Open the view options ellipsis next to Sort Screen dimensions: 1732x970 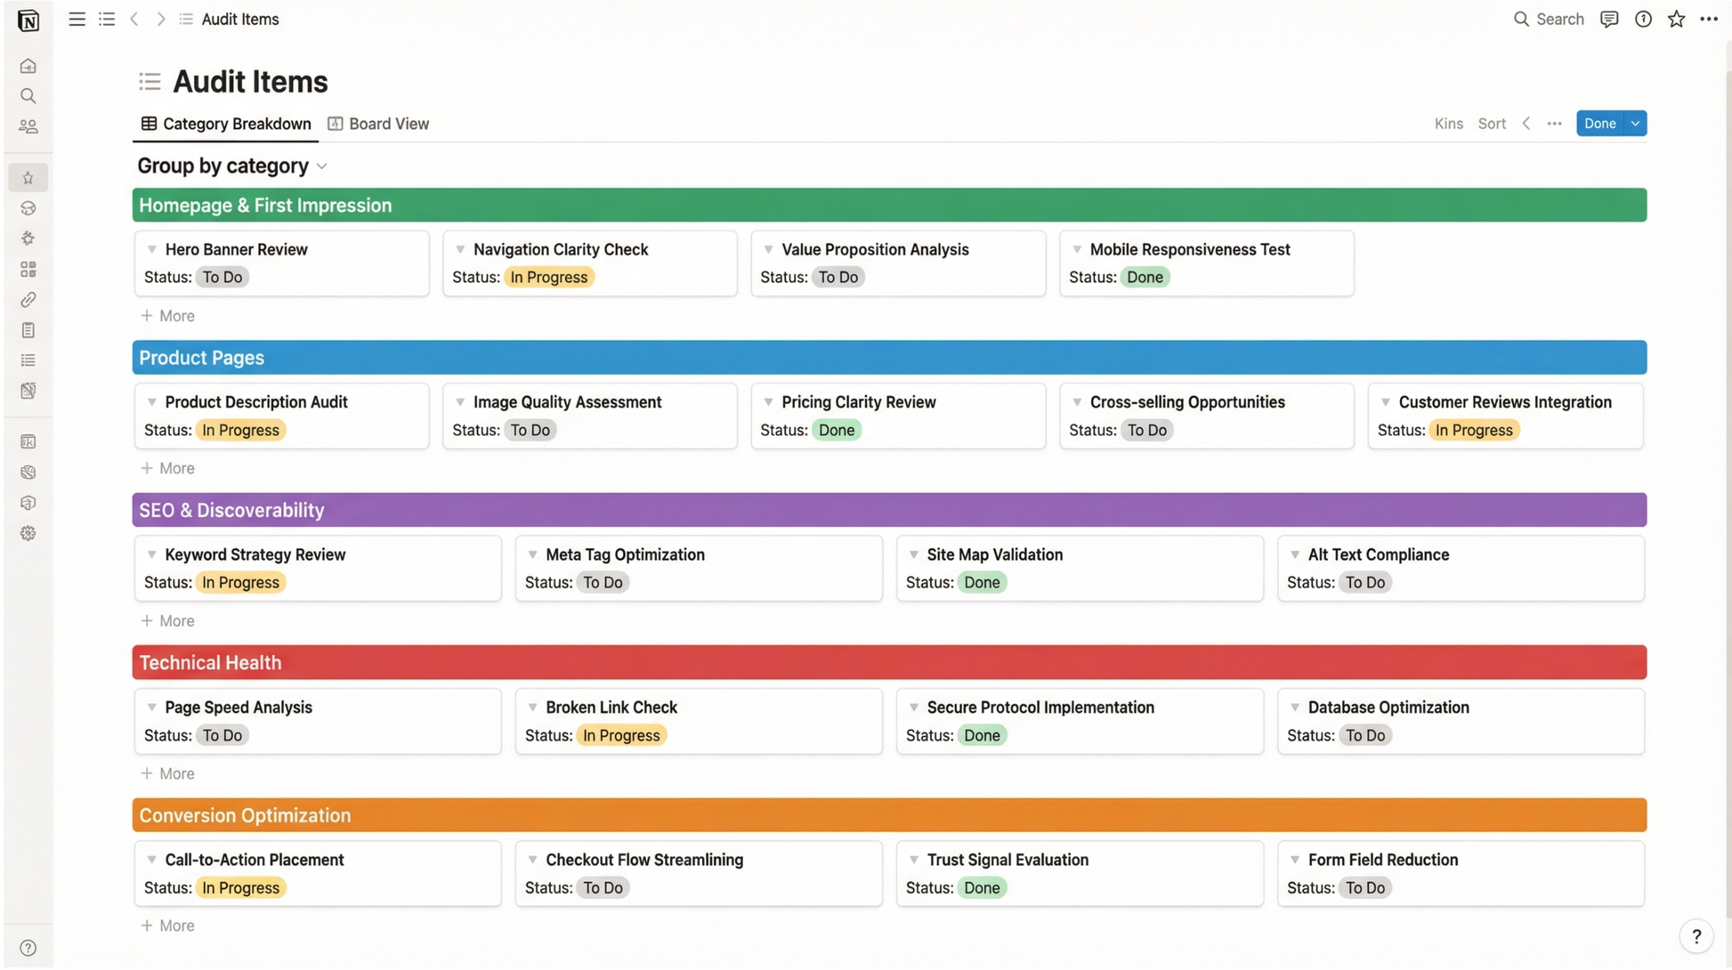coord(1554,124)
